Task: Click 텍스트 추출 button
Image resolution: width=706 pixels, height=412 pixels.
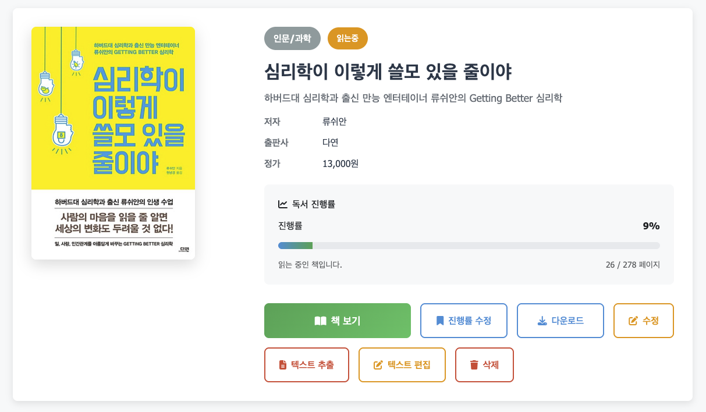Action: click(307, 365)
